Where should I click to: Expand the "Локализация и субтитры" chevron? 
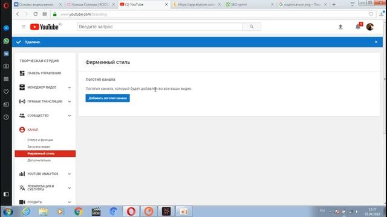(x=70, y=188)
